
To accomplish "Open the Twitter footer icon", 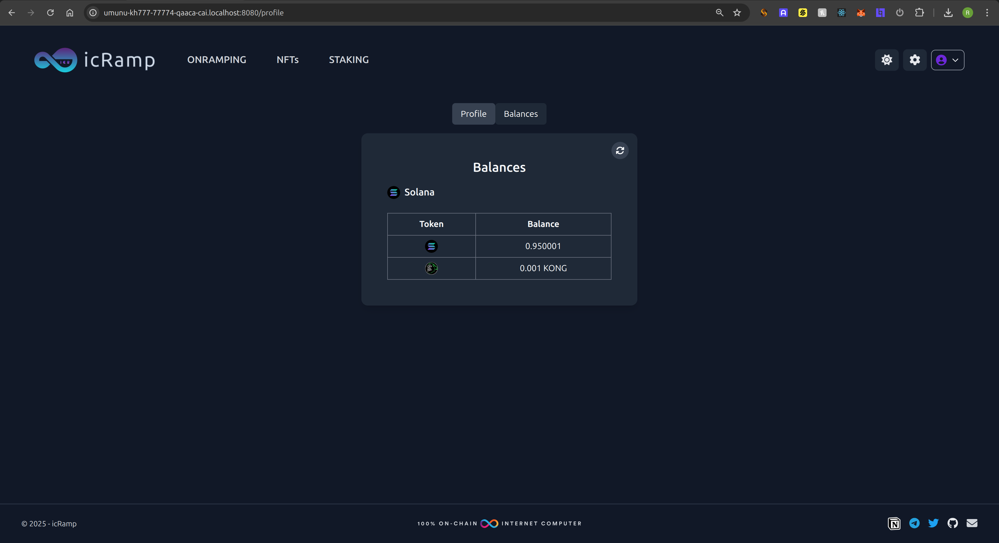I will pyautogui.click(x=933, y=523).
